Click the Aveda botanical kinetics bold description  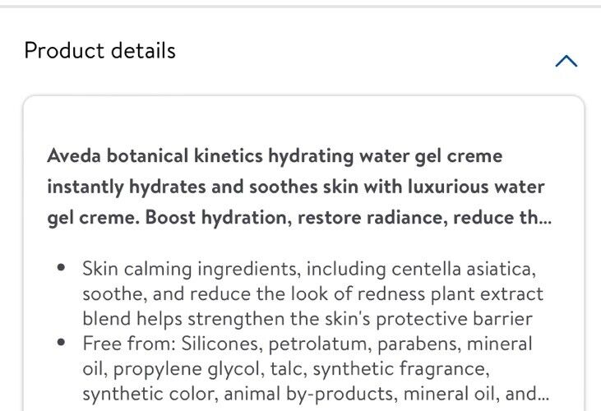click(x=299, y=187)
